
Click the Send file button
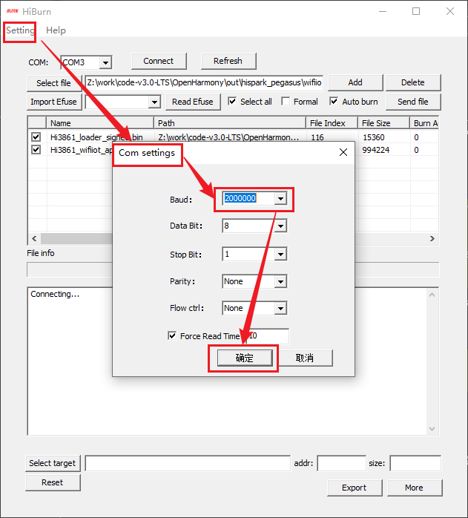(413, 102)
